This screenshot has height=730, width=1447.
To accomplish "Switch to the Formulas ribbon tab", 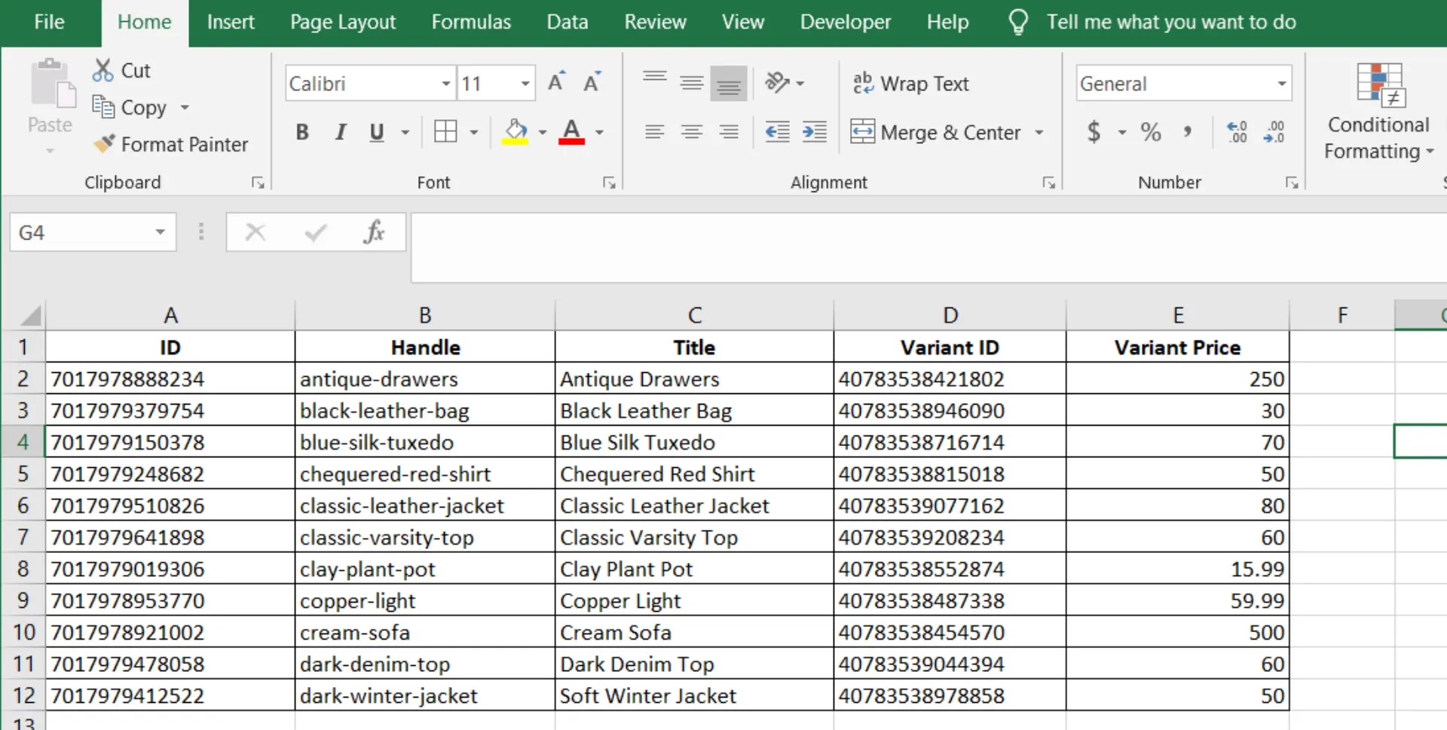I will 470,22.
